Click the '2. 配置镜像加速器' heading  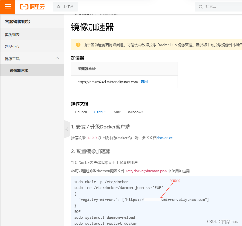[91, 151]
